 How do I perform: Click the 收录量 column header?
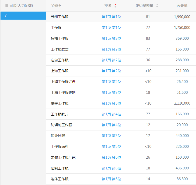(x=182, y=6)
